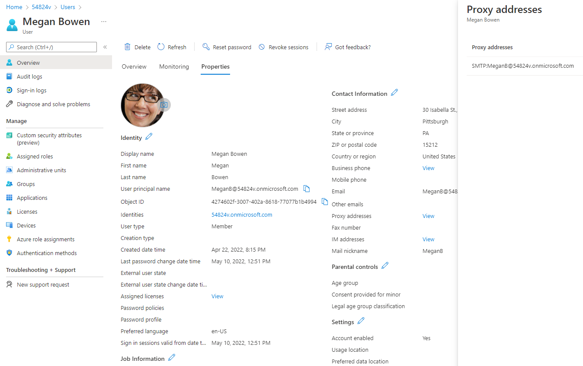Image resolution: width=583 pixels, height=366 pixels.
Task: Open Authentication methods in sidebar
Action: (47, 253)
